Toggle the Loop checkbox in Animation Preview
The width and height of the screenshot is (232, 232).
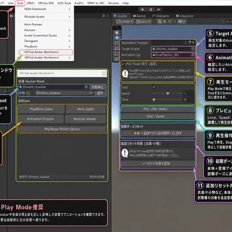[154, 87]
